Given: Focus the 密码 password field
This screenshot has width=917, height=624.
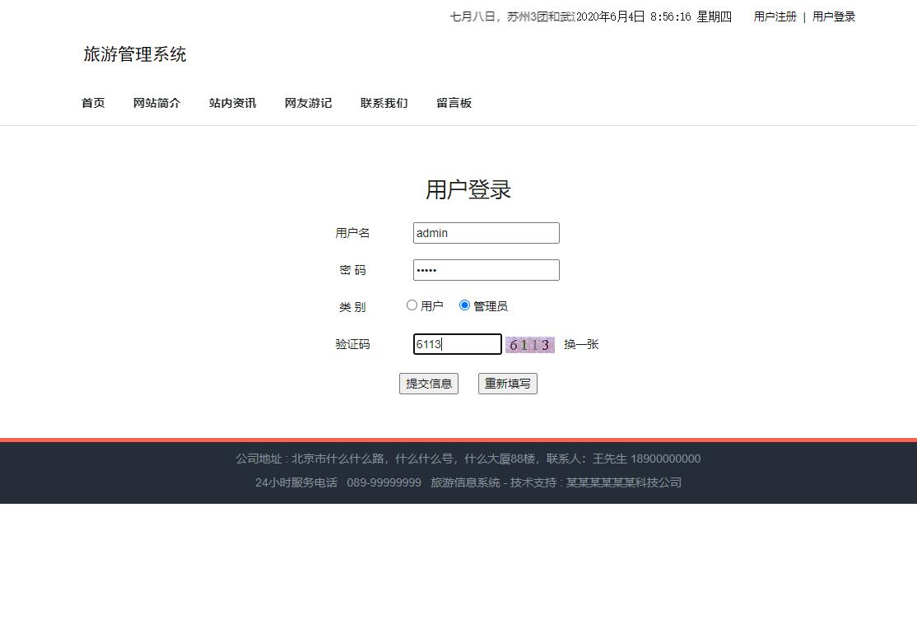Looking at the screenshot, I should pos(486,269).
